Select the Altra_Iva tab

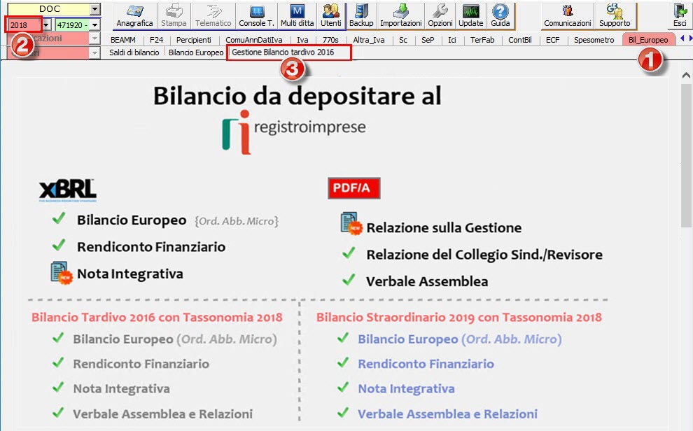[x=369, y=40]
